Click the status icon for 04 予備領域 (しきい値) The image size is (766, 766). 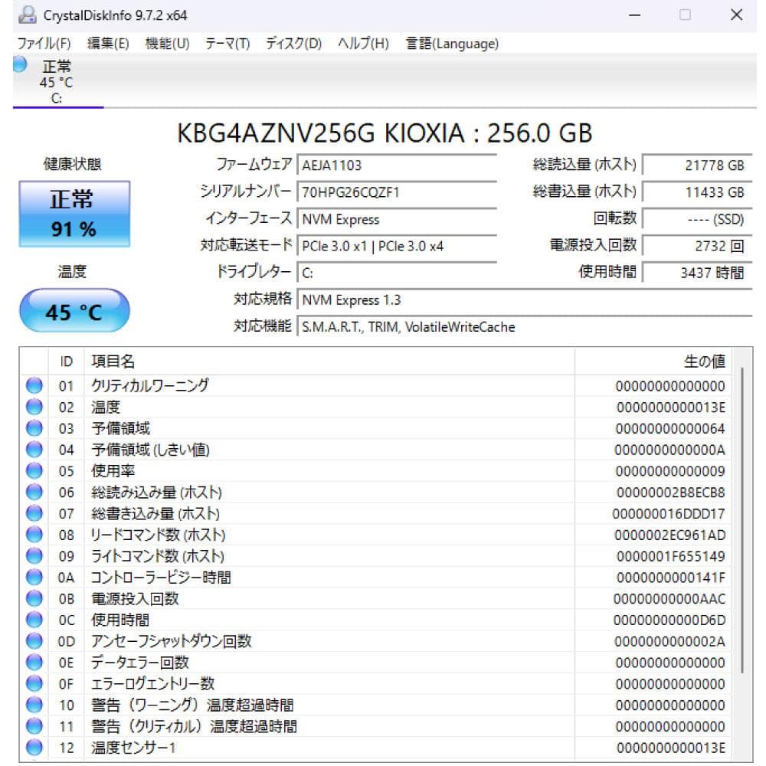pos(34,450)
